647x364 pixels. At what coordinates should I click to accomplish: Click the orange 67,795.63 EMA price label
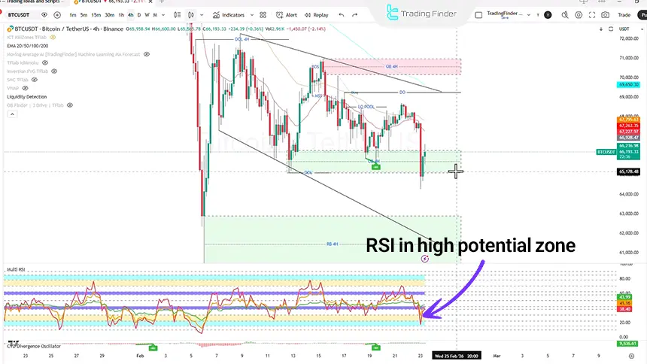(628, 120)
